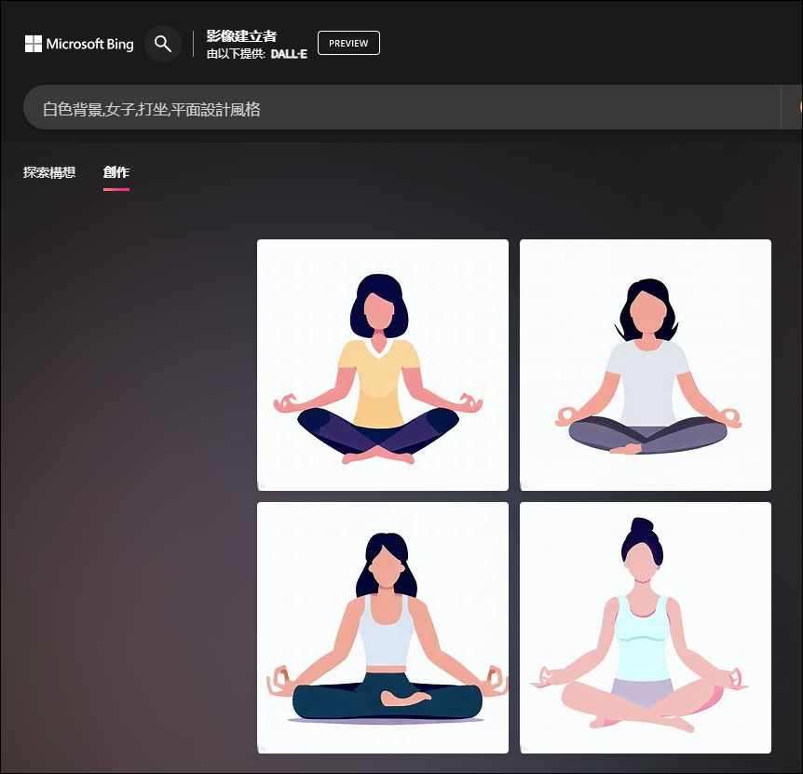This screenshot has width=803, height=774.
Task: Open white t-shirt meditating woman image
Action: tap(646, 365)
